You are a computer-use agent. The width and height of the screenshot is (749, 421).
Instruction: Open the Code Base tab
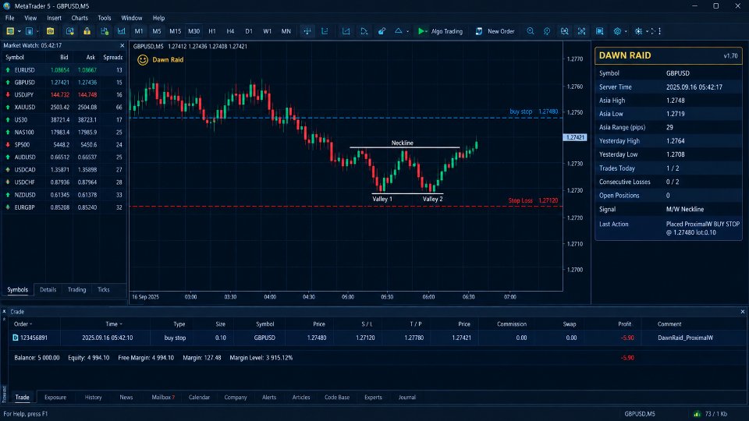point(337,397)
